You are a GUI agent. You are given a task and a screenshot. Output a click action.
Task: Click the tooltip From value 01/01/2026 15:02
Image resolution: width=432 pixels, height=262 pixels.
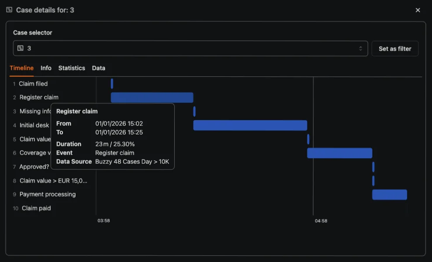pos(119,124)
